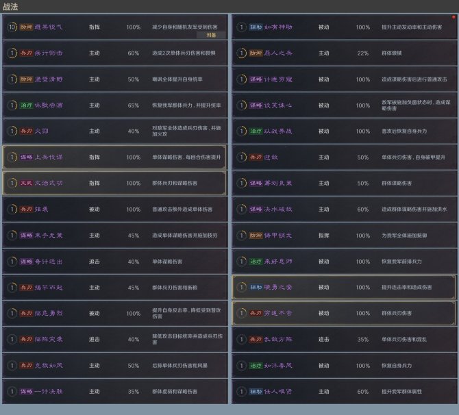
Task: Click the 刘备 label under 避其锐气
Action: [211, 34]
